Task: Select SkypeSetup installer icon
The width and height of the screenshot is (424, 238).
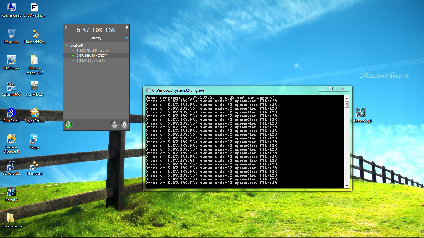Action: [35, 115]
